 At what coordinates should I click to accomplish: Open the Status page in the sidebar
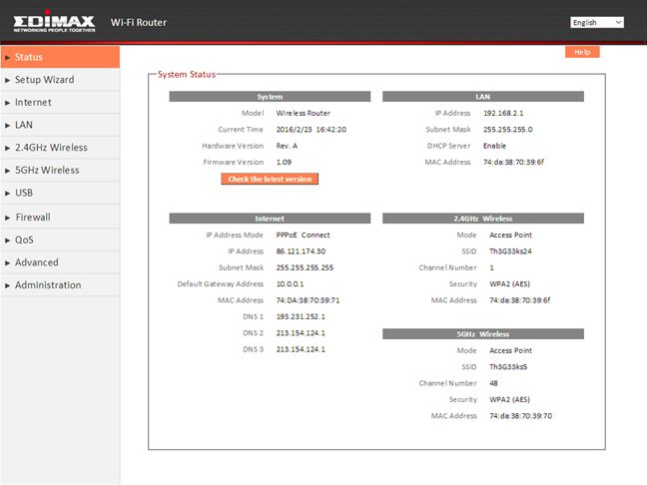coord(29,57)
